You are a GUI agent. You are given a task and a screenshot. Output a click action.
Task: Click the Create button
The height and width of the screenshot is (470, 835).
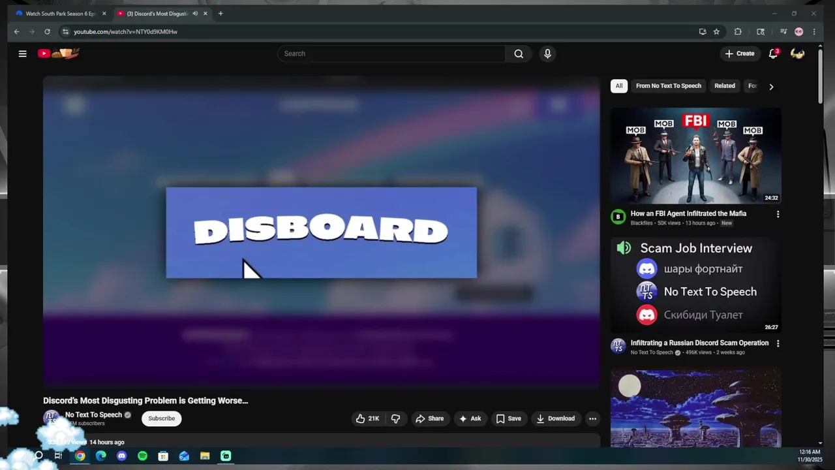pyautogui.click(x=739, y=54)
